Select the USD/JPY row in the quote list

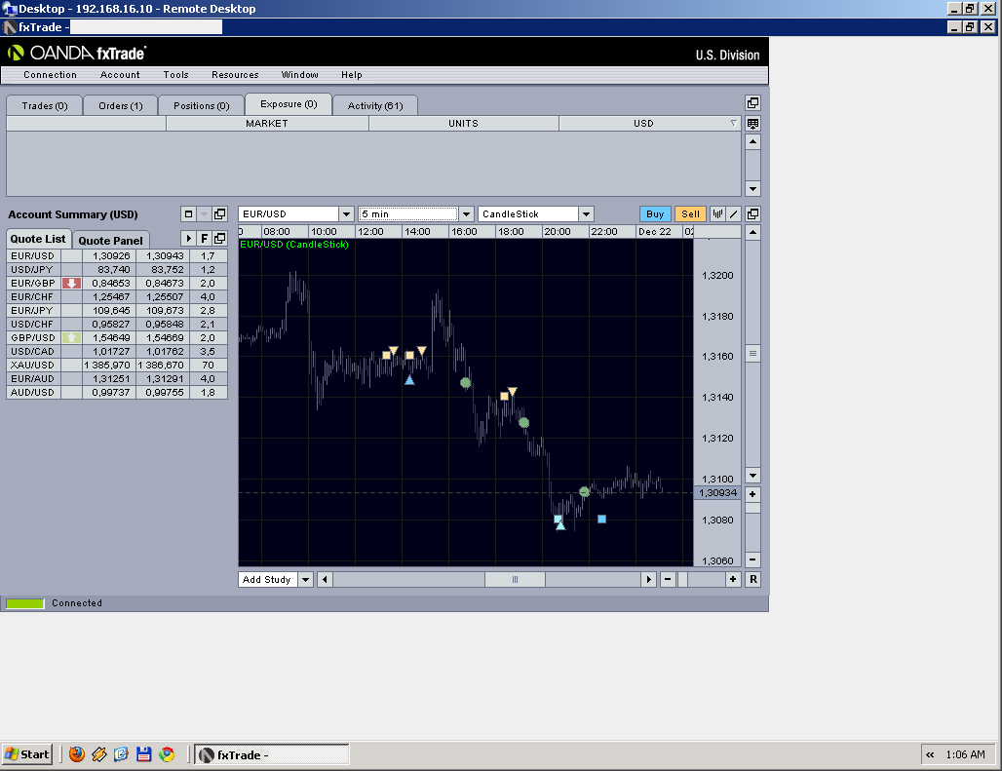pos(117,270)
